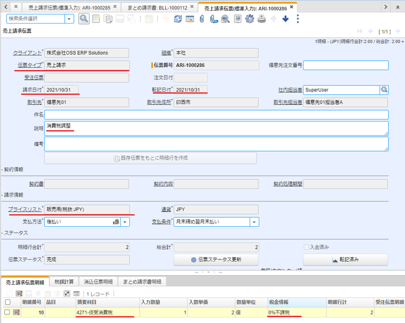The width and height of the screenshot is (405, 323).
Task: Expand the 支払条件 dropdown arrow
Action: (x=254, y=222)
